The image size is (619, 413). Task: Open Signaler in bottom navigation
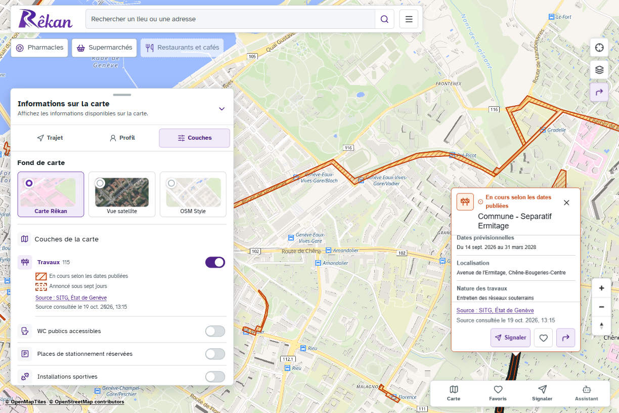pos(542,393)
